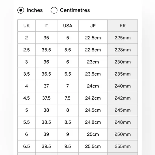The height and width of the screenshot is (155, 155).
Task: Click USA size 6.5 cell
Action: pyautogui.click(x=68, y=74)
